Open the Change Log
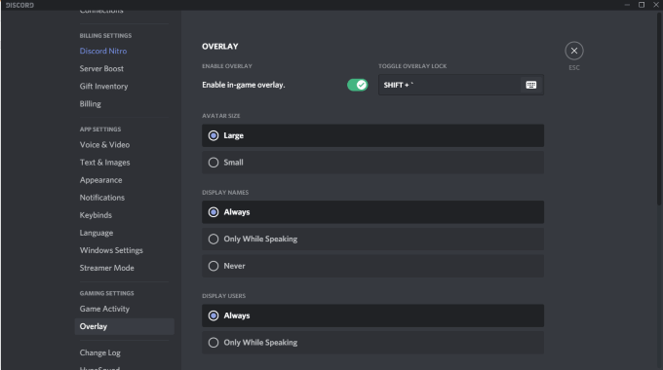The image size is (663, 370). click(x=99, y=352)
